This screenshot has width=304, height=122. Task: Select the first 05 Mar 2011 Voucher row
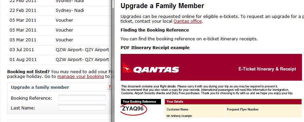pyautogui.click(x=59, y=20)
